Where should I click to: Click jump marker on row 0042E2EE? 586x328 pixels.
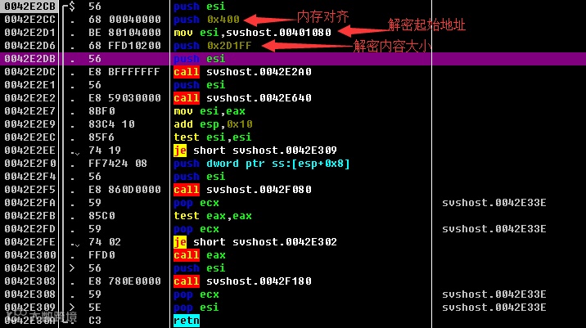[x=74, y=151]
